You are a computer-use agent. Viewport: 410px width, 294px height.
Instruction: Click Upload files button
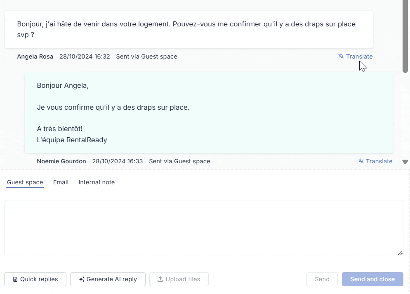pos(179,279)
